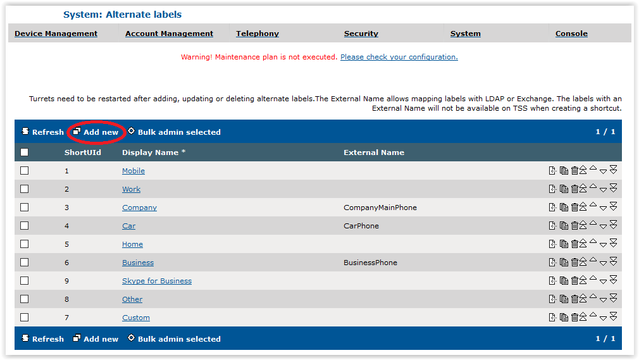
Task: Move Car row to bottom with double-down arrow
Action: click(613, 225)
